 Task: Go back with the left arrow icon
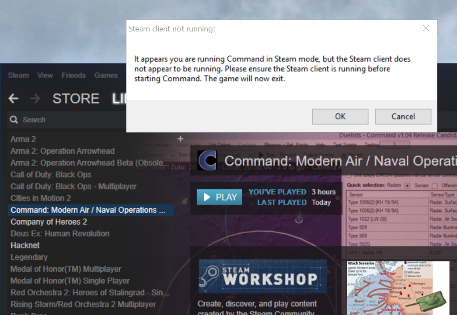pyautogui.click(x=14, y=99)
